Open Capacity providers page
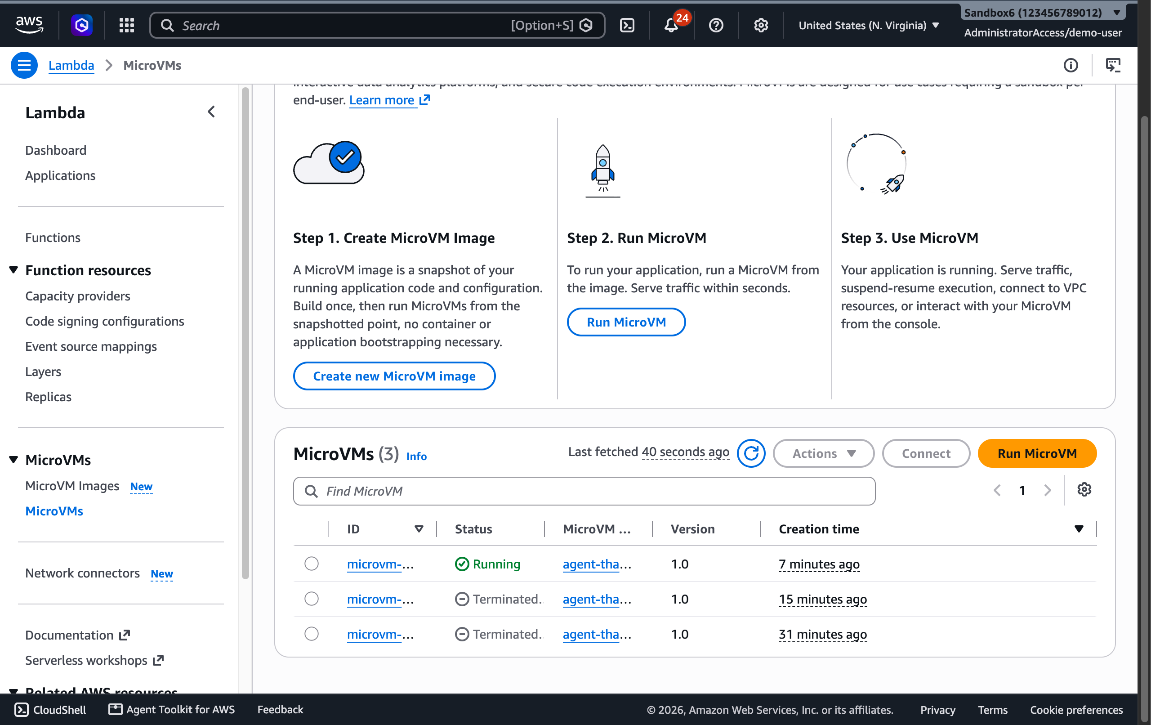Screen dimensions: 1151x725 77,296
